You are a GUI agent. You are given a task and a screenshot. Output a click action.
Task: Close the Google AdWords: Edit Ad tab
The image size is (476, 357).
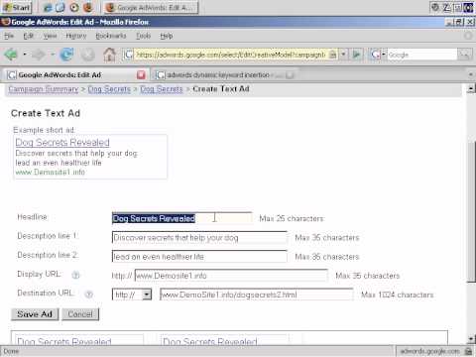pyautogui.click(x=141, y=75)
